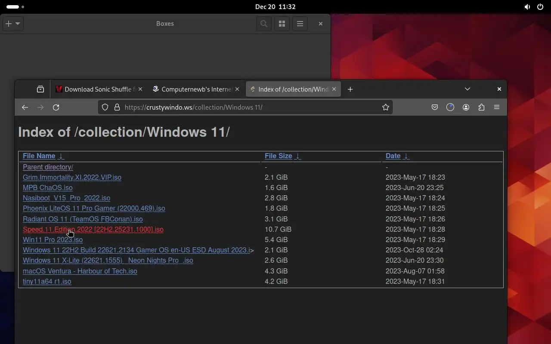The width and height of the screenshot is (551, 344).
Task: Click Nasiboot_V15_Pro_2022.iso link
Action: (66, 198)
